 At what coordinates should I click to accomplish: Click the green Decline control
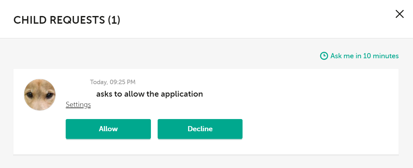tap(200, 129)
